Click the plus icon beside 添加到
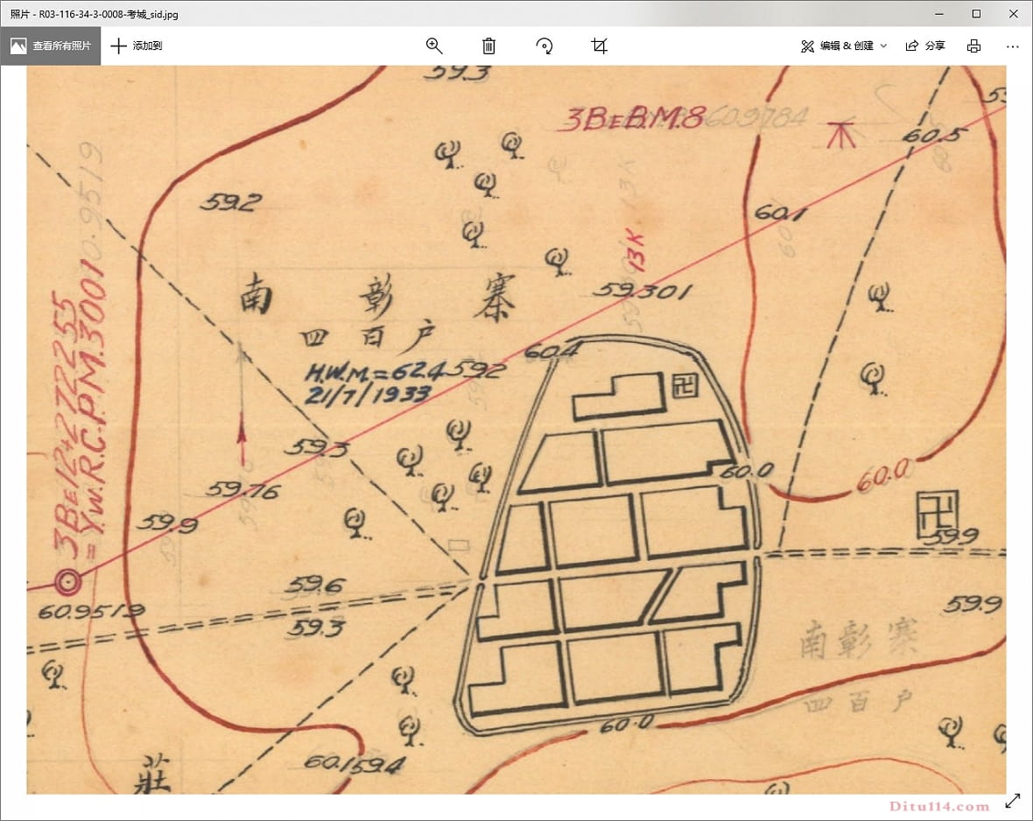The image size is (1033, 821). pos(119,46)
